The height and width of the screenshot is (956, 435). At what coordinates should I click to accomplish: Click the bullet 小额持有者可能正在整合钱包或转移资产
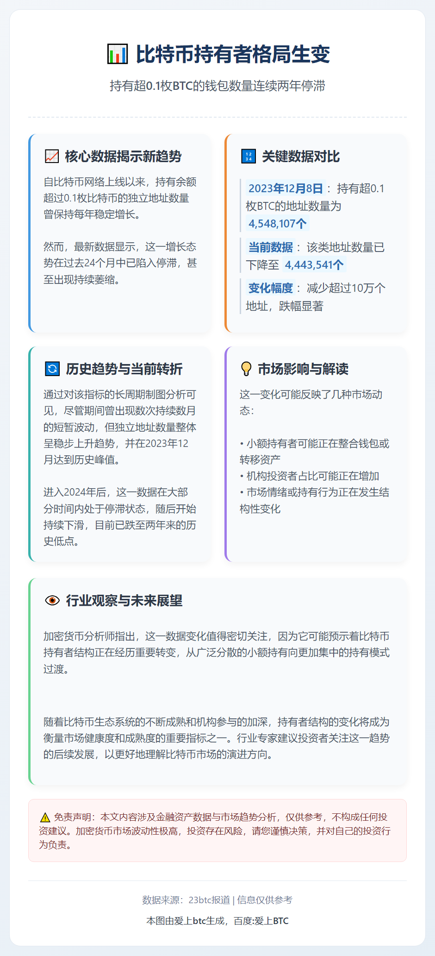click(x=315, y=452)
